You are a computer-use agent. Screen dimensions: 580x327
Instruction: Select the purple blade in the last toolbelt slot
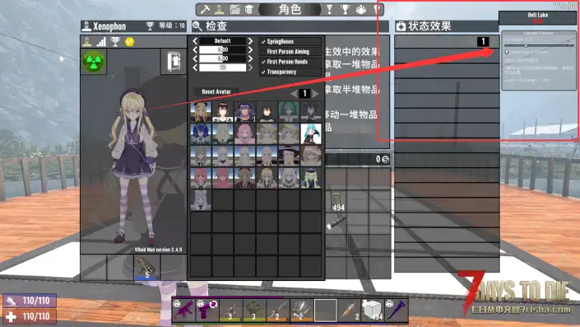397,310
